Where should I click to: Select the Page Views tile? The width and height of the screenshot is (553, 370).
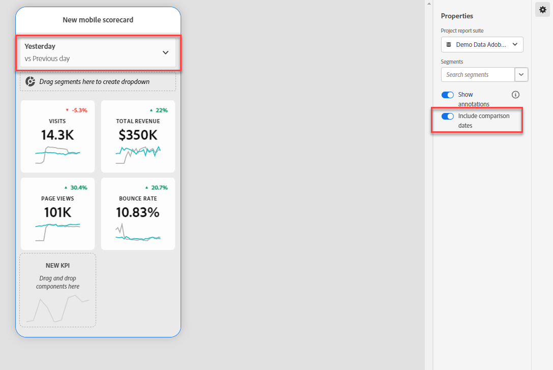tap(57, 213)
